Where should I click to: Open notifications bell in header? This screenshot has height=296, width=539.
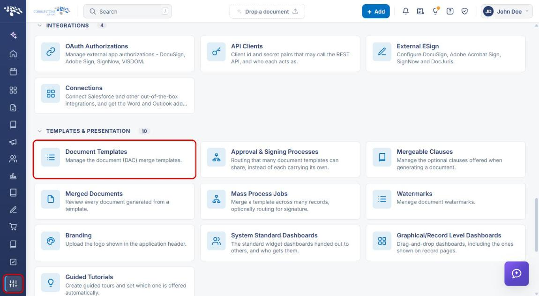point(405,11)
